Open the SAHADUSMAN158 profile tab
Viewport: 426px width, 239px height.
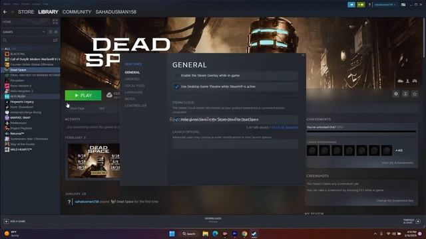[x=116, y=12]
